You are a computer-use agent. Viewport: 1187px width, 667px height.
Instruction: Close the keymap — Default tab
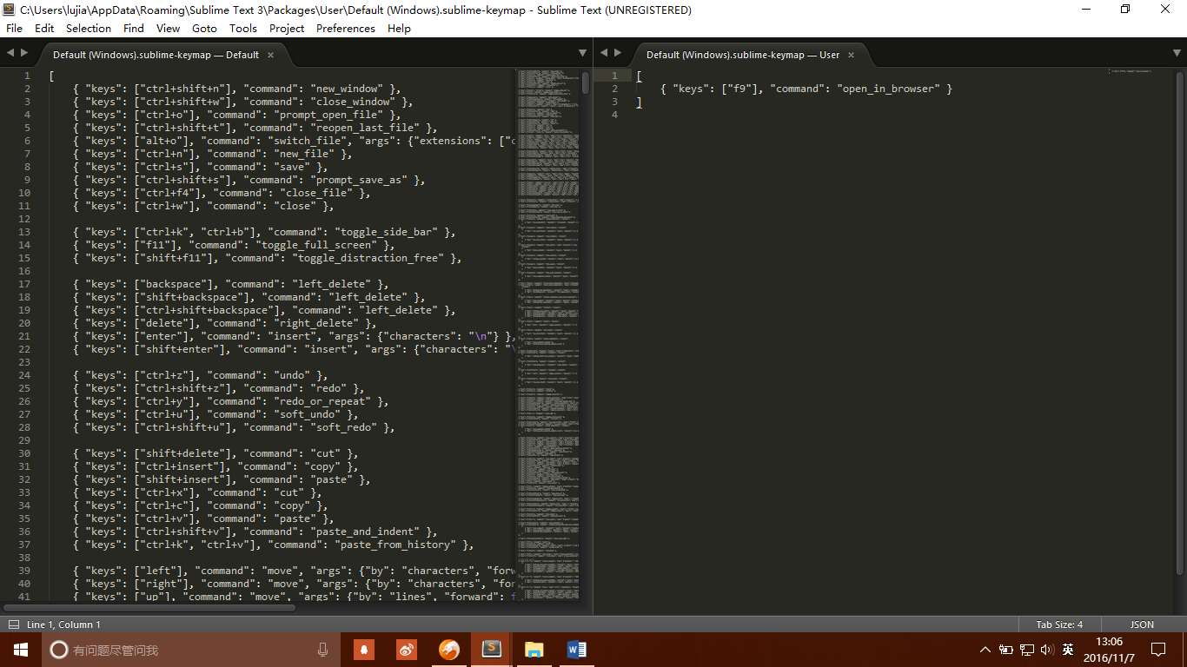point(270,55)
